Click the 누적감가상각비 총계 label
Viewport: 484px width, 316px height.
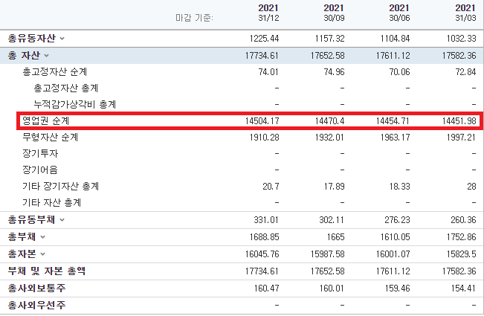pyautogui.click(x=74, y=104)
